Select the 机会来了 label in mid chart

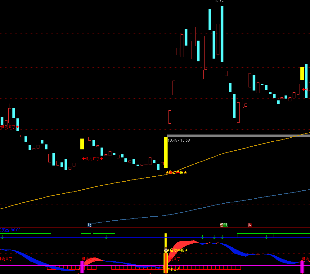pos(92,159)
